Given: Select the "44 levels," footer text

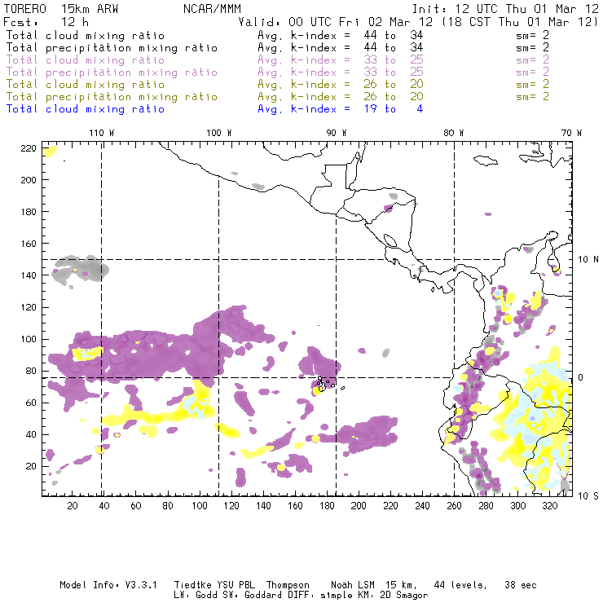Looking at the screenshot, I should tap(460, 585).
